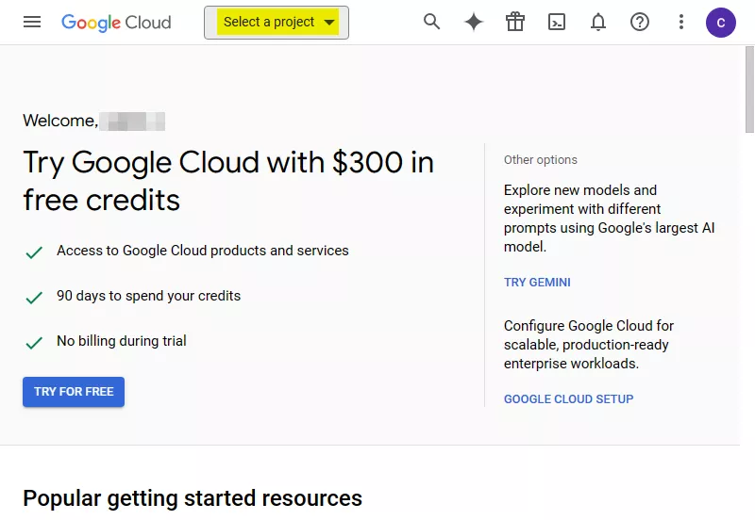Image resolution: width=755 pixels, height=520 pixels.
Task: Open the three-dot settings and utilities menu
Action: point(680,22)
